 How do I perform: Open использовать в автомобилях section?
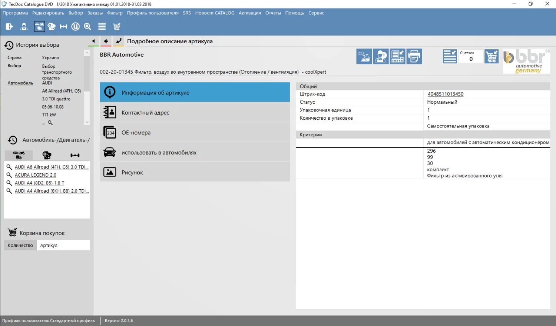click(195, 152)
